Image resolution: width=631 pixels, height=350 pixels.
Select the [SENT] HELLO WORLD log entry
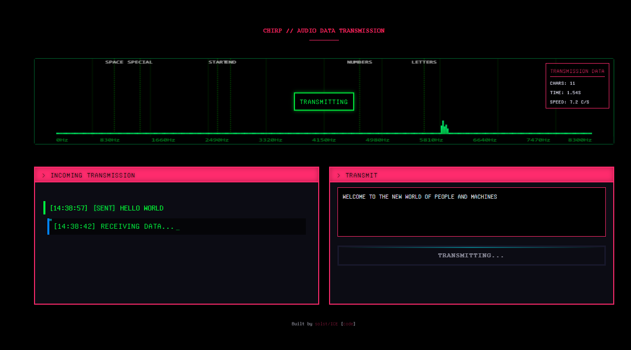click(175, 208)
